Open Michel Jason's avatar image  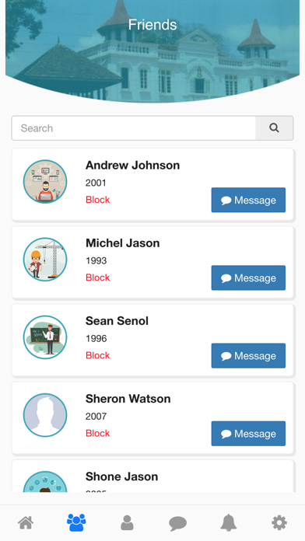click(45, 260)
